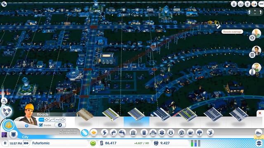The width and height of the screenshot is (264, 148).
Task: Open dark-haired advisor's maze mission badge
Action: 252,55
